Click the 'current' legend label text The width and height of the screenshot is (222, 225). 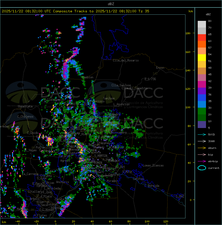pyautogui.click(x=214, y=168)
